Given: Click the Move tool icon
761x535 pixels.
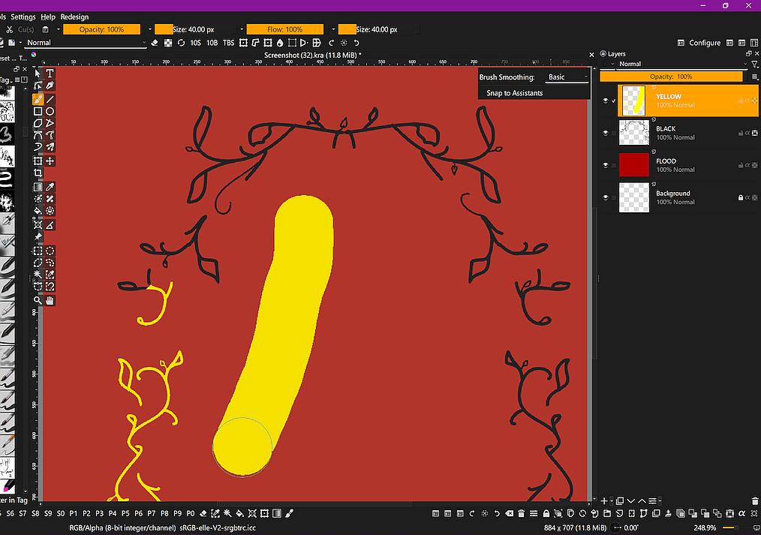Looking at the screenshot, I should [50, 161].
